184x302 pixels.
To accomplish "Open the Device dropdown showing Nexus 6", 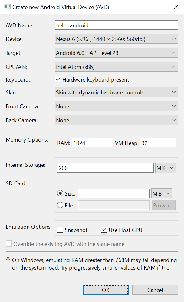I will pos(117,39).
